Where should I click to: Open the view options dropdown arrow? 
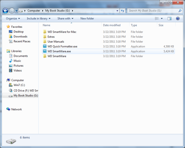click(162, 18)
